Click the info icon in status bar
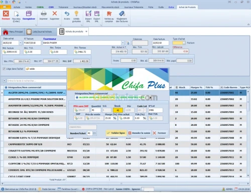 (x=3, y=189)
